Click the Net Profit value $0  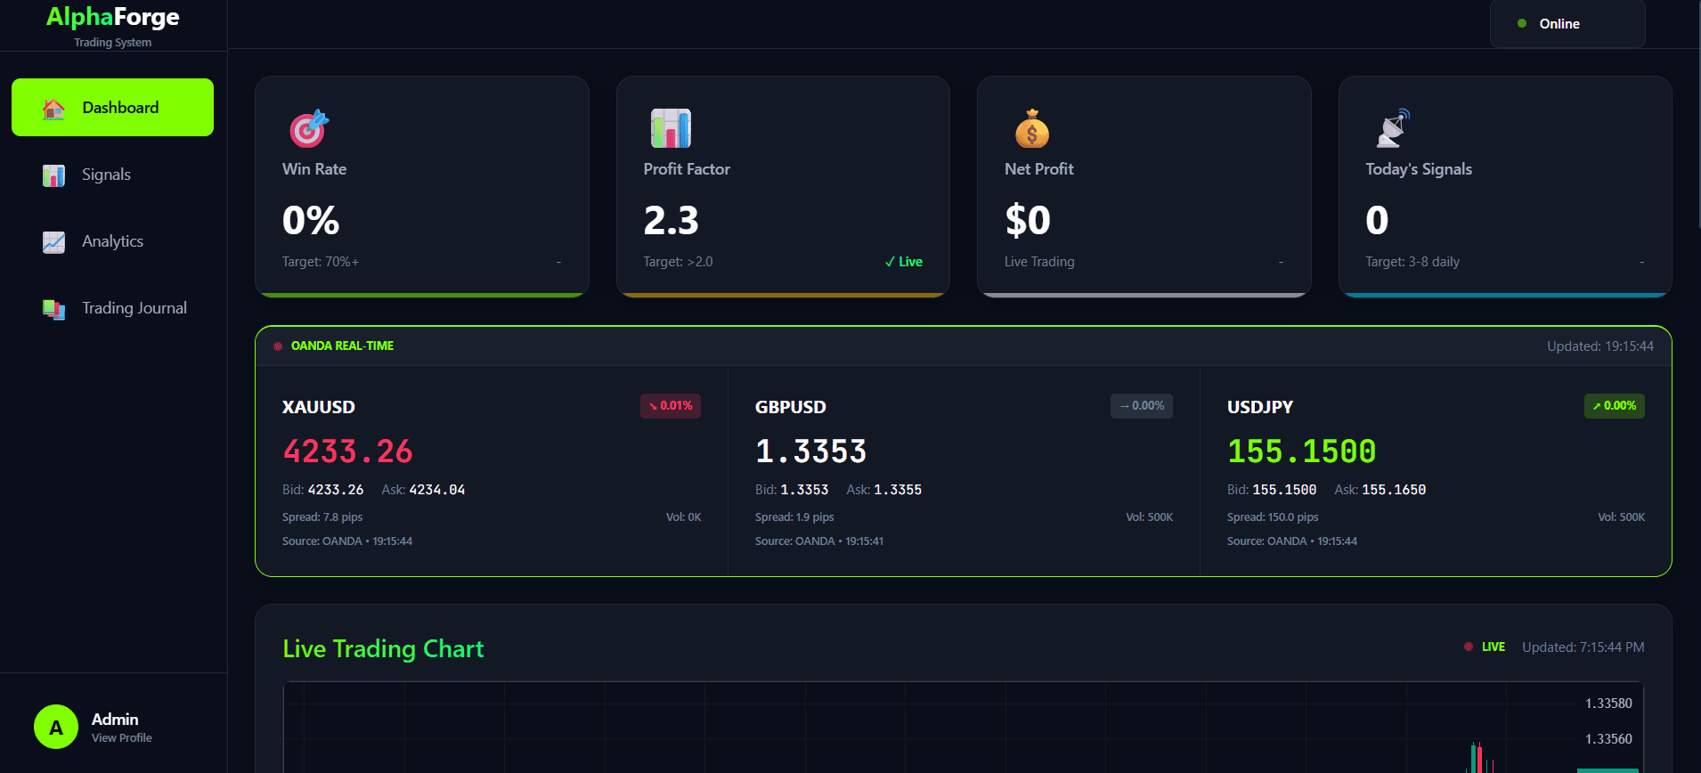point(1028,220)
